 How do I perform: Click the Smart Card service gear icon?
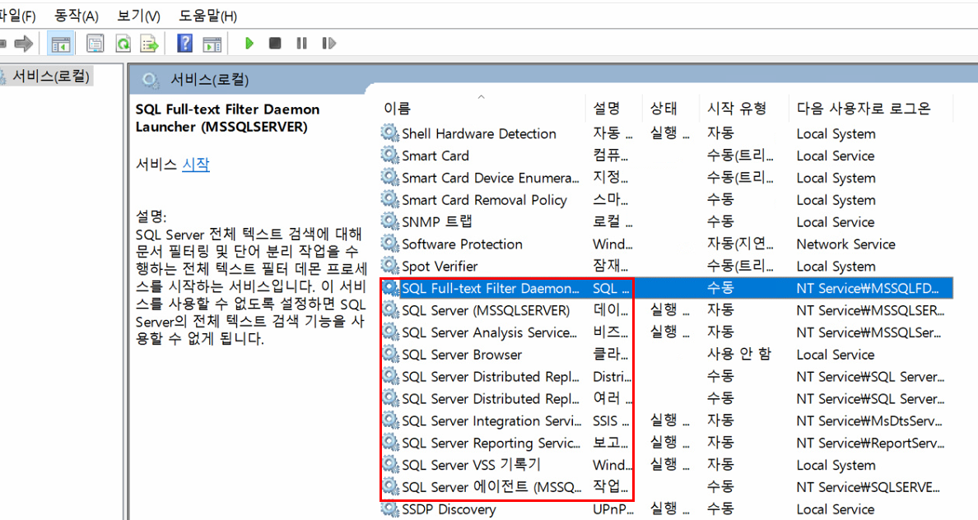coord(390,156)
